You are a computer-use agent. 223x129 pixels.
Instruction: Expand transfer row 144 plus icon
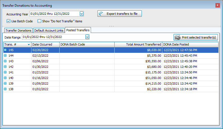click(x=5, y=56)
